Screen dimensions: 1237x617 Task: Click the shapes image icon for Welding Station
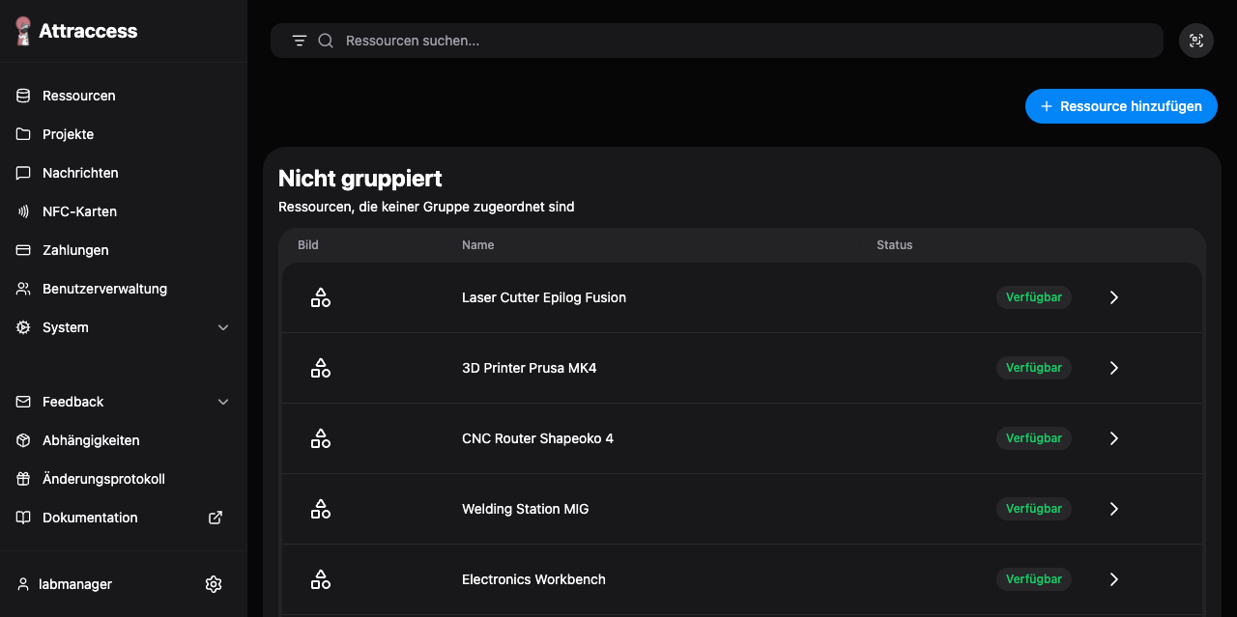click(x=320, y=509)
